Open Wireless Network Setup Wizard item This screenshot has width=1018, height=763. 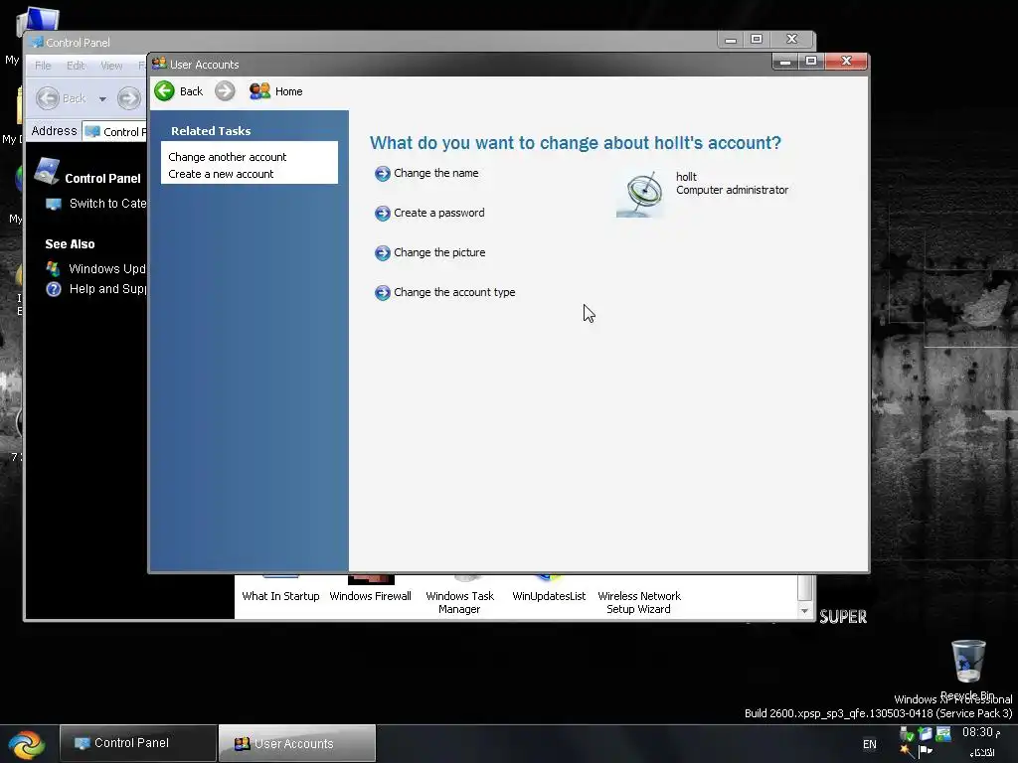coord(639,601)
